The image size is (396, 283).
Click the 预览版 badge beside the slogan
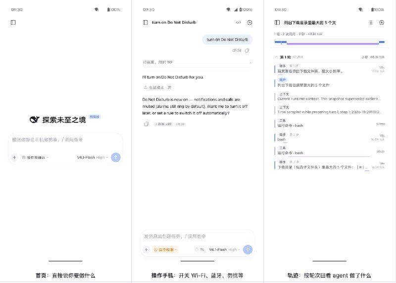click(95, 117)
